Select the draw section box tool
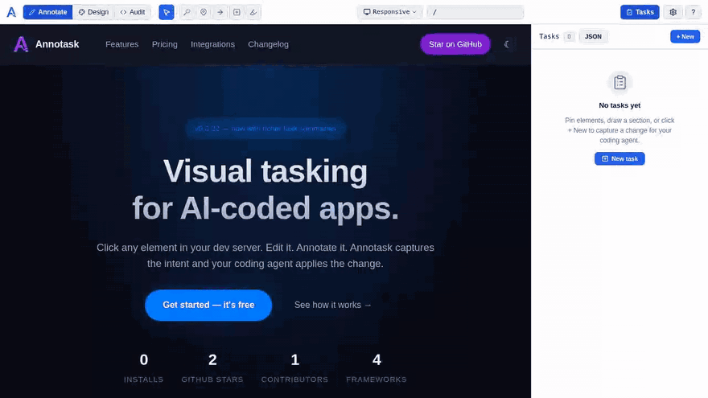The height and width of the screenshot is (398, 708). tap(237, 12)
